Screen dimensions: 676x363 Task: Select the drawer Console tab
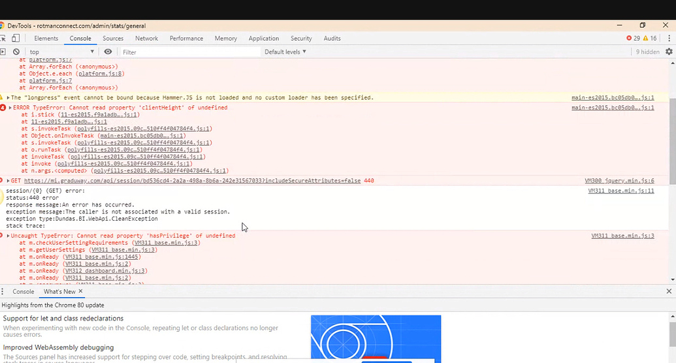[x=24, y=291]
